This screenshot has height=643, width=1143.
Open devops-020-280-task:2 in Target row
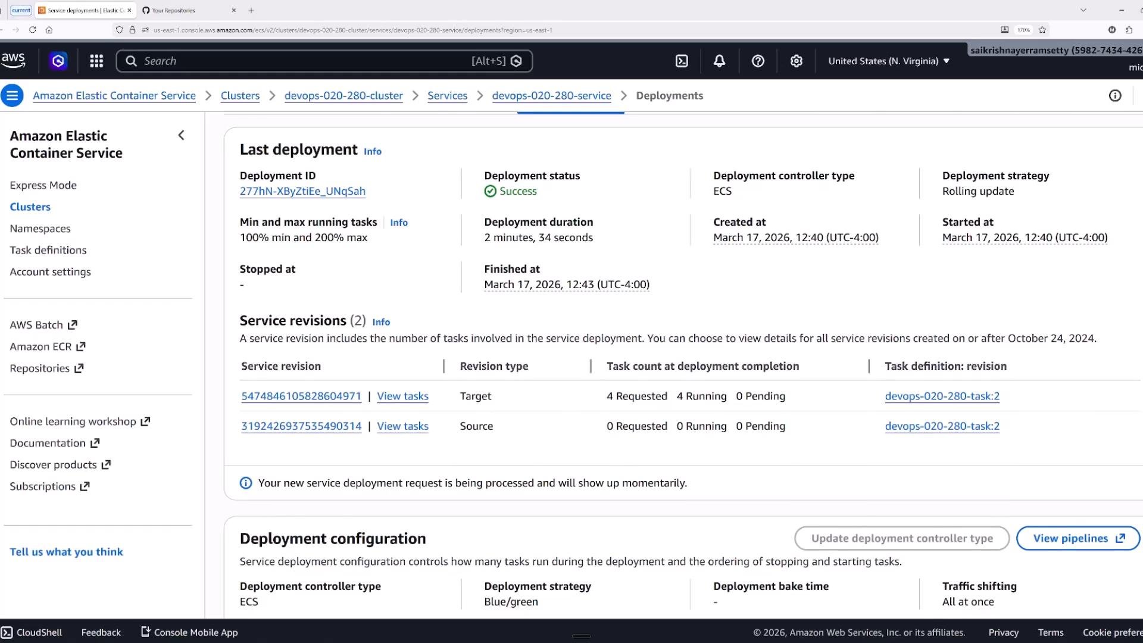(942, 396)
